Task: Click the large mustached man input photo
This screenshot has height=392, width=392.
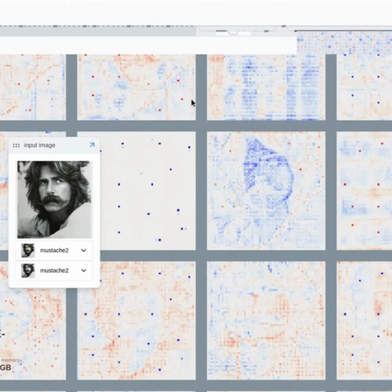Action: (55, 199)
